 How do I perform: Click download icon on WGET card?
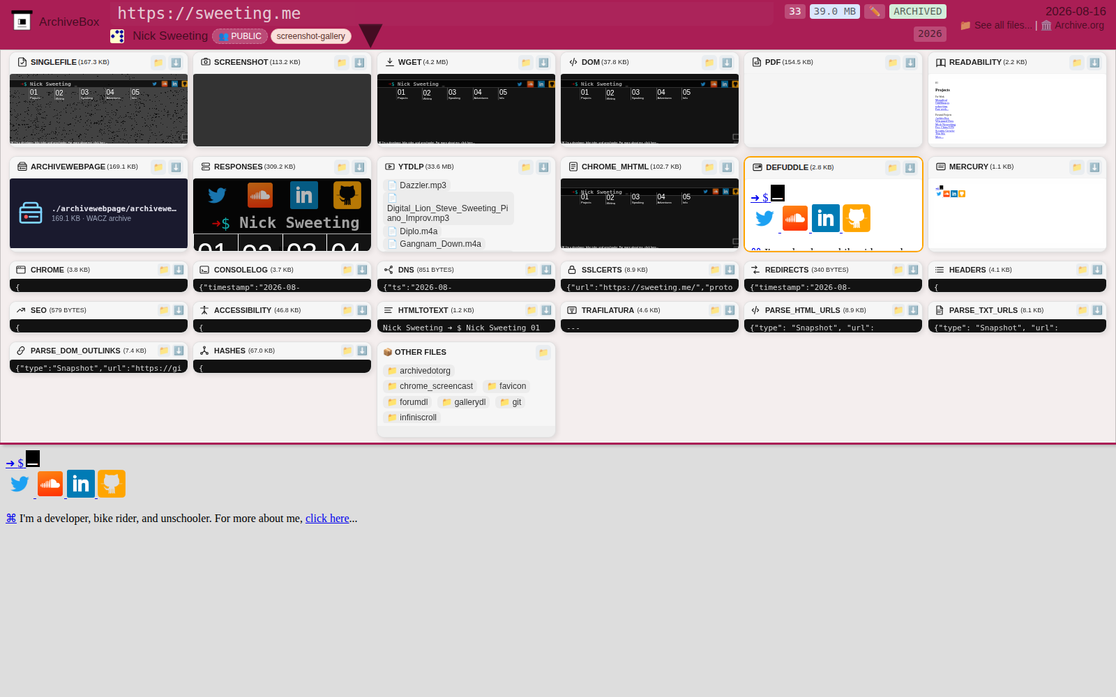(x=543, y=63)
